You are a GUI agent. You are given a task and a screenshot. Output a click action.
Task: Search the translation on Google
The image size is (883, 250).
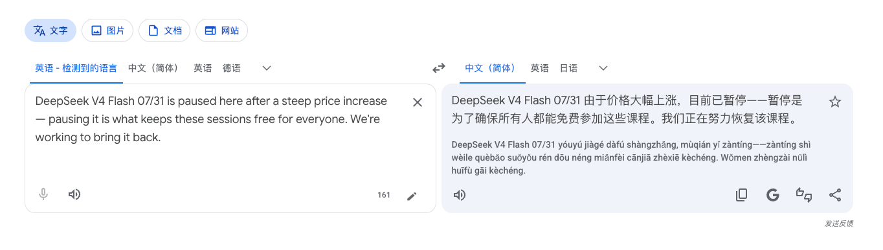(x=772, y=195)
